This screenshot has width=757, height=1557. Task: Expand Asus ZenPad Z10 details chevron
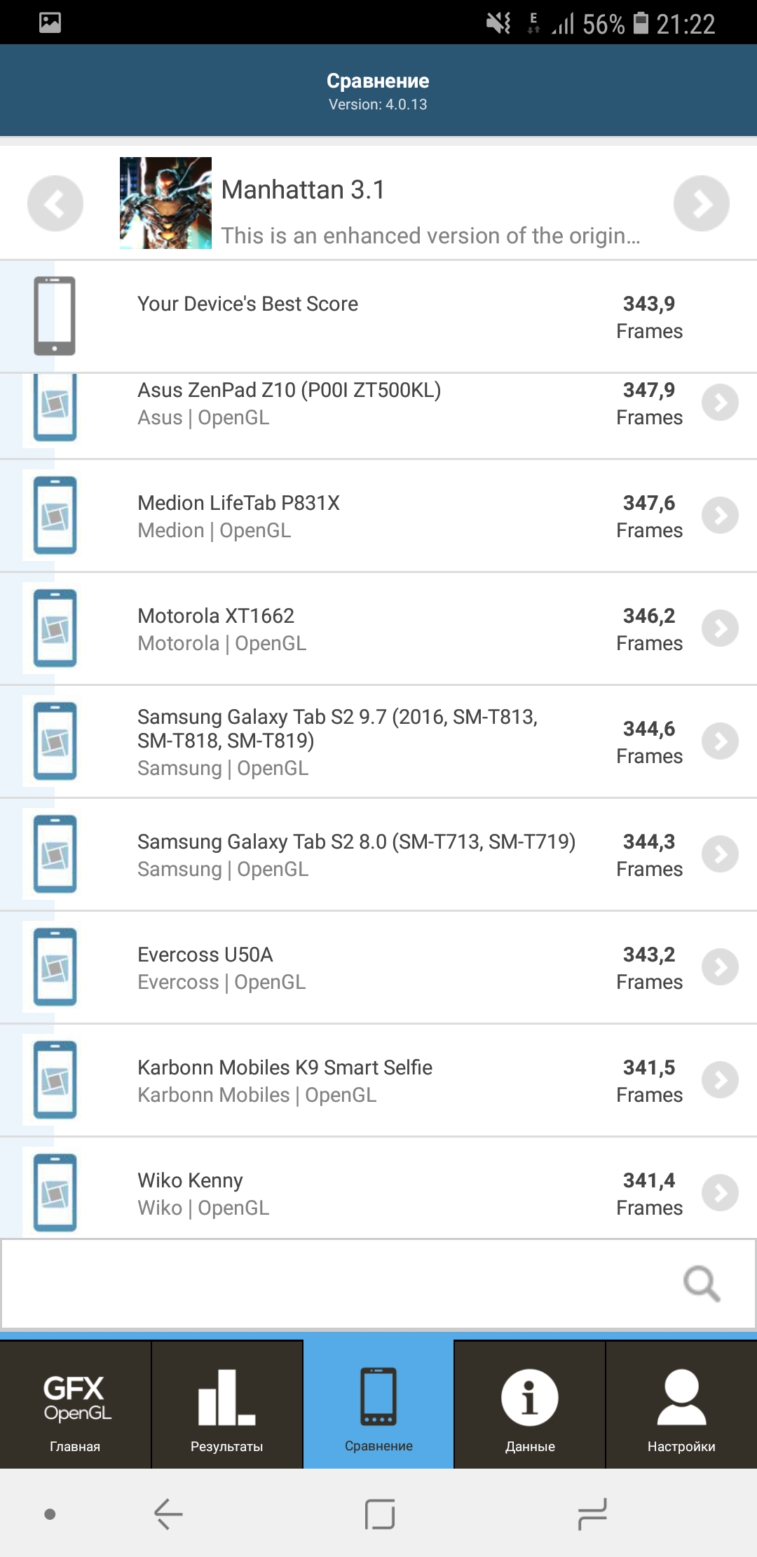click(x=720, y=403)
